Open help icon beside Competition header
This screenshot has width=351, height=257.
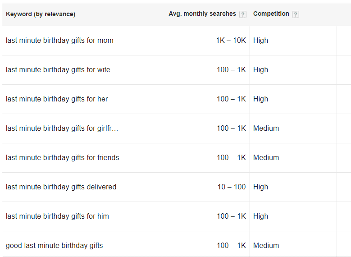(296, 14)
